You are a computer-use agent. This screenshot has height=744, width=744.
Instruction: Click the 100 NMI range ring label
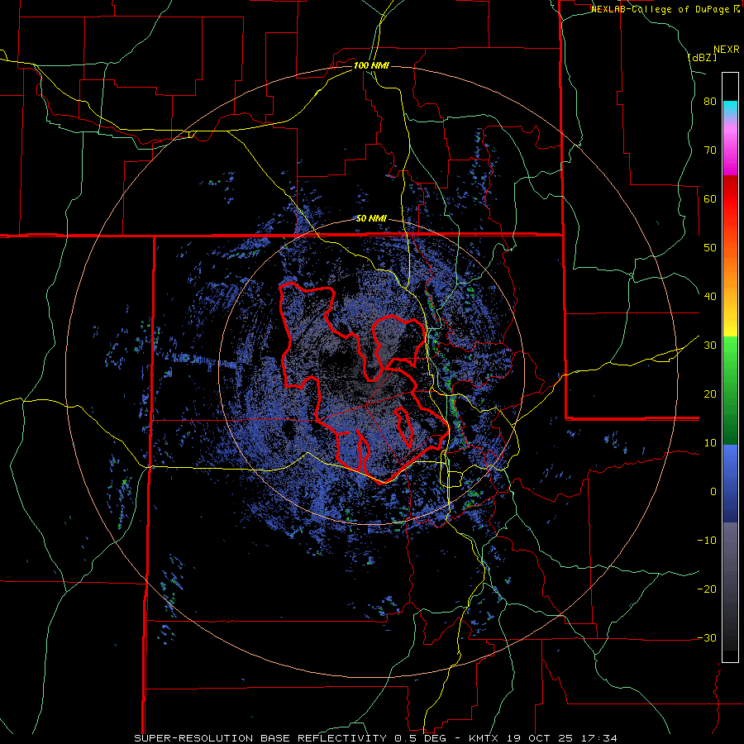tap(371, 65)
